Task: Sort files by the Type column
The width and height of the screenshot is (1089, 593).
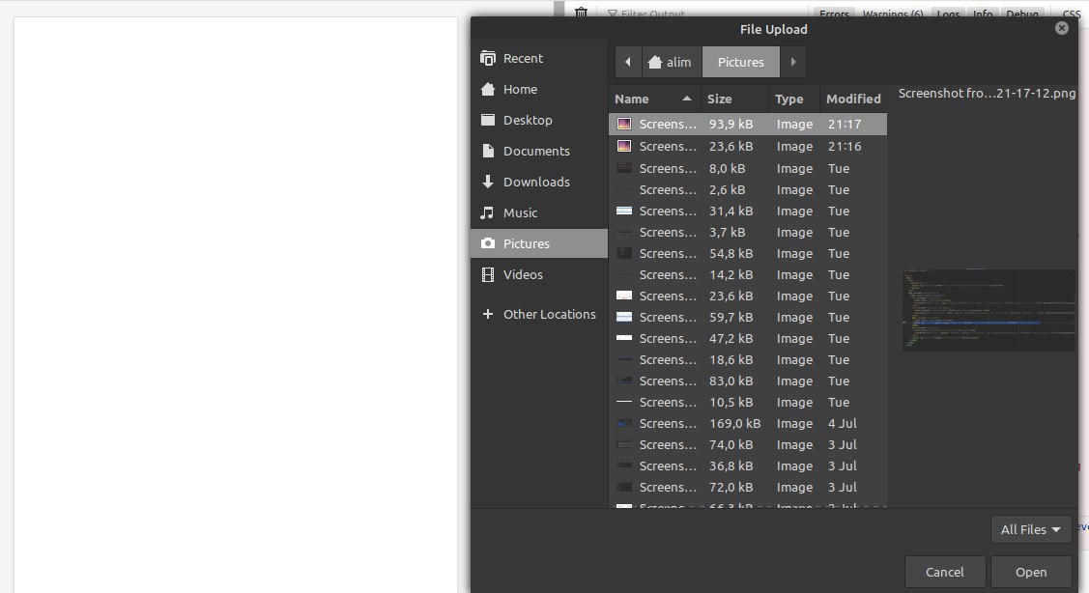Action: click(794, 99)
